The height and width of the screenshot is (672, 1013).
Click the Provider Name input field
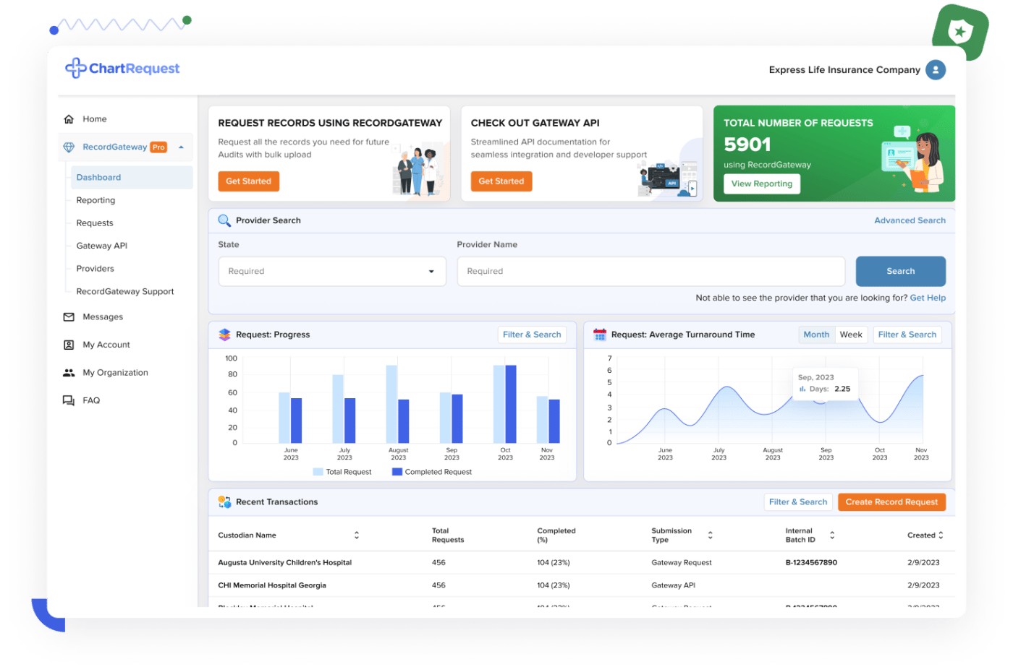(x=650, y=272)
